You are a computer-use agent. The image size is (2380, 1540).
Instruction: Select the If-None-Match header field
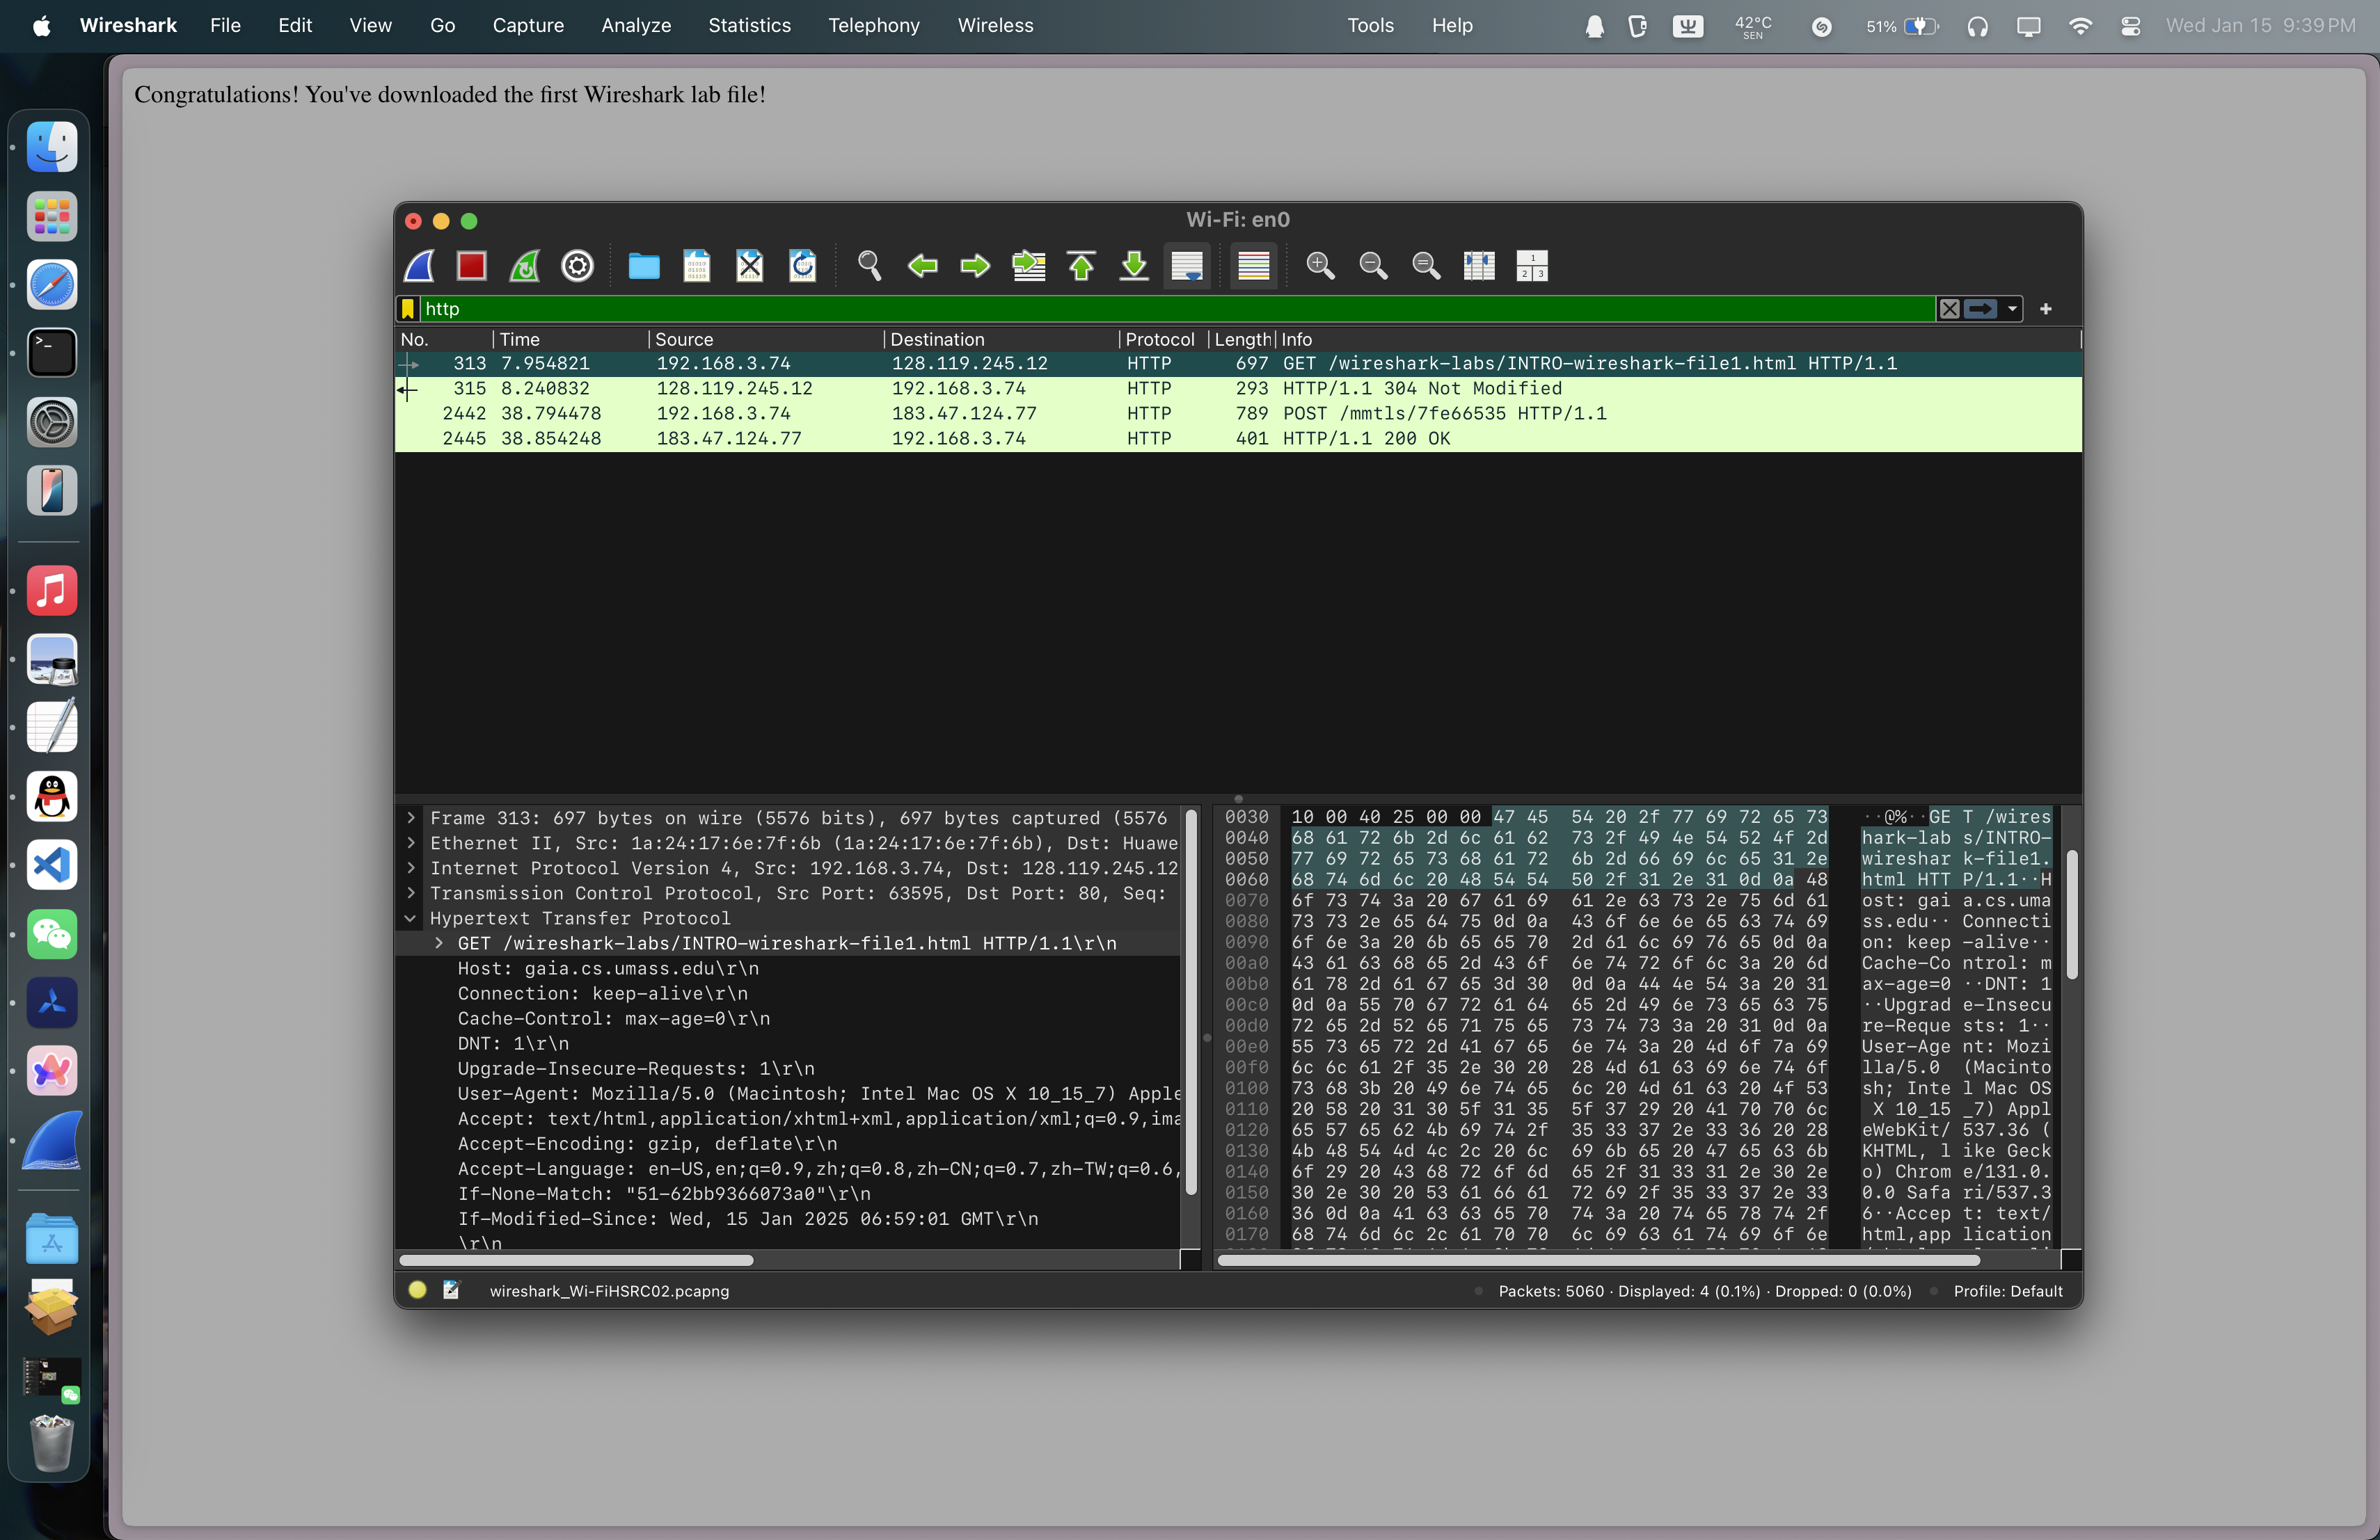pos(664,1194)
